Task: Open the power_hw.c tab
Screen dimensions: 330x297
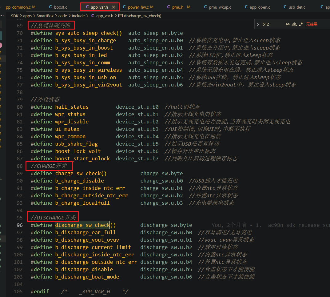Action: pyautogui.click(x=138, y=7)
